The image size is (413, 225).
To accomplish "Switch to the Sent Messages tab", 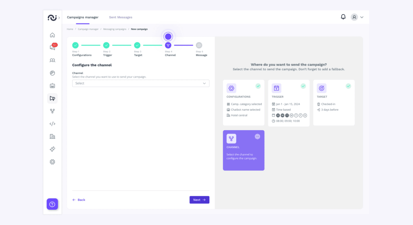I will tap(121, 17).
